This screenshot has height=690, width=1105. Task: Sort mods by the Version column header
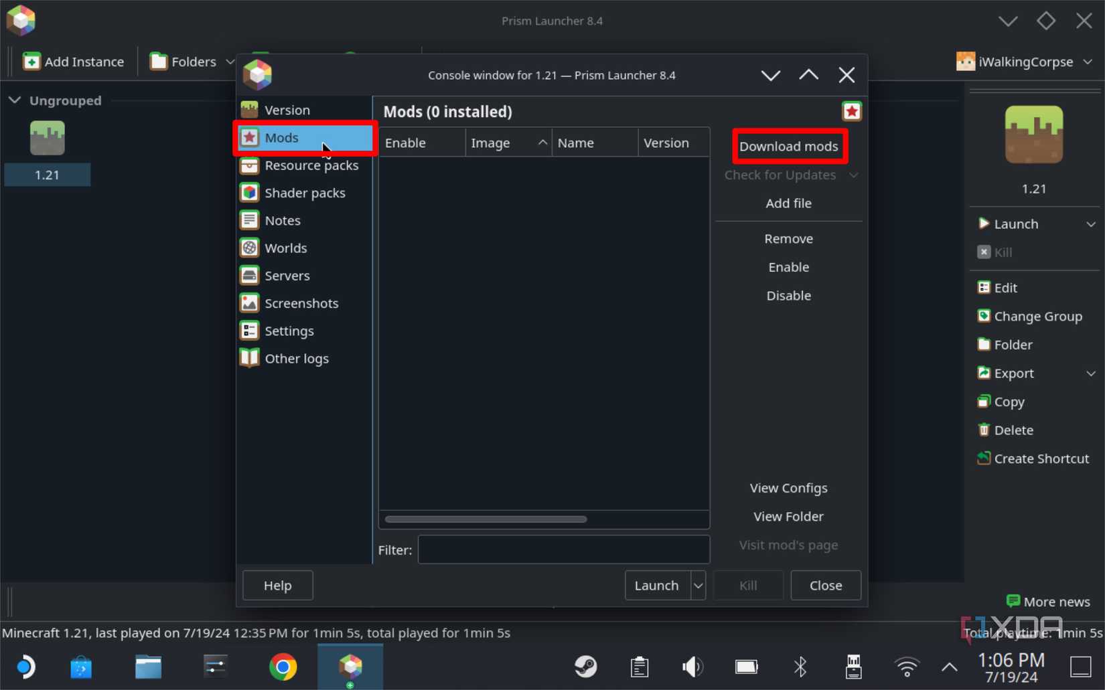674,143
